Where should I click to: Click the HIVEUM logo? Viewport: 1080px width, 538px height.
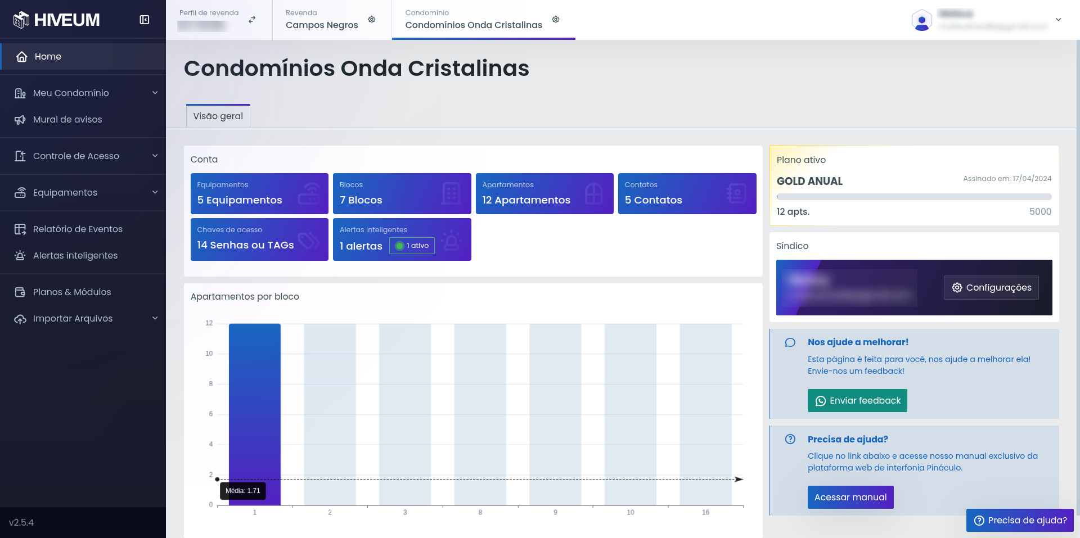click(x=57, y=20)
